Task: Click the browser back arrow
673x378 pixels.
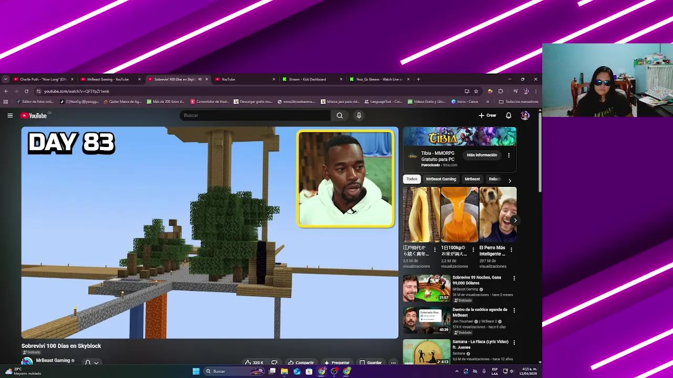Action: (x=6, y=91)
